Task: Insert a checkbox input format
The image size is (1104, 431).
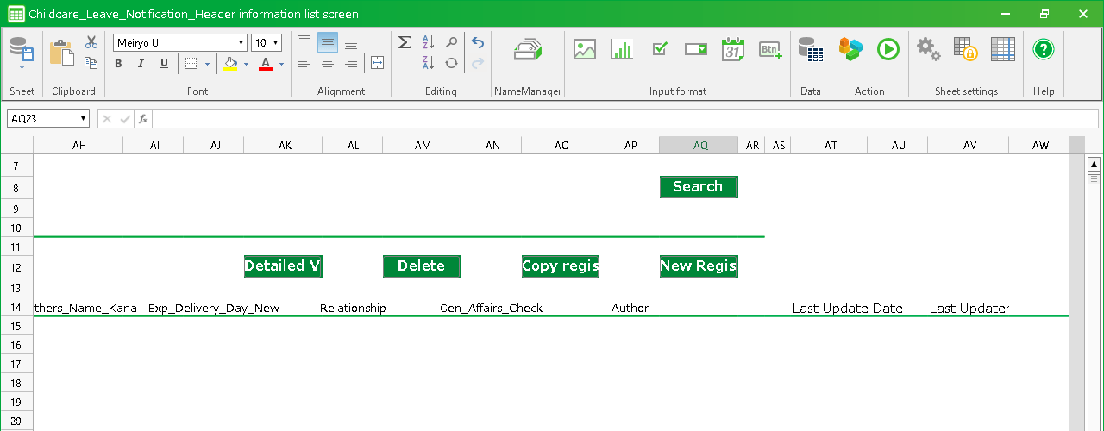Action: click(660, 50)
